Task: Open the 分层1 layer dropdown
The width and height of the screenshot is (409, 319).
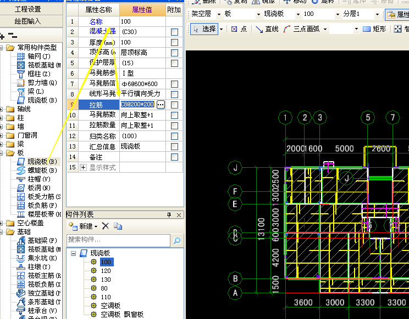Action: click(377, 14)
